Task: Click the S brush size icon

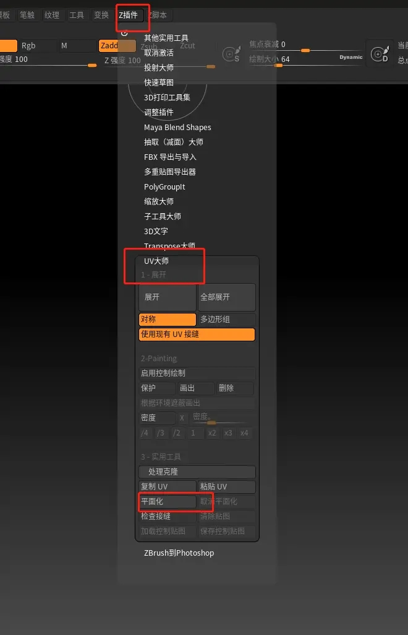Action: (x=231, y=54)
